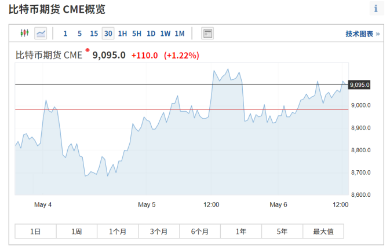Click the 9,095.0 price label on axis
Image resolution: width=390 pixels, height=246 pixels.
point(359,85)
